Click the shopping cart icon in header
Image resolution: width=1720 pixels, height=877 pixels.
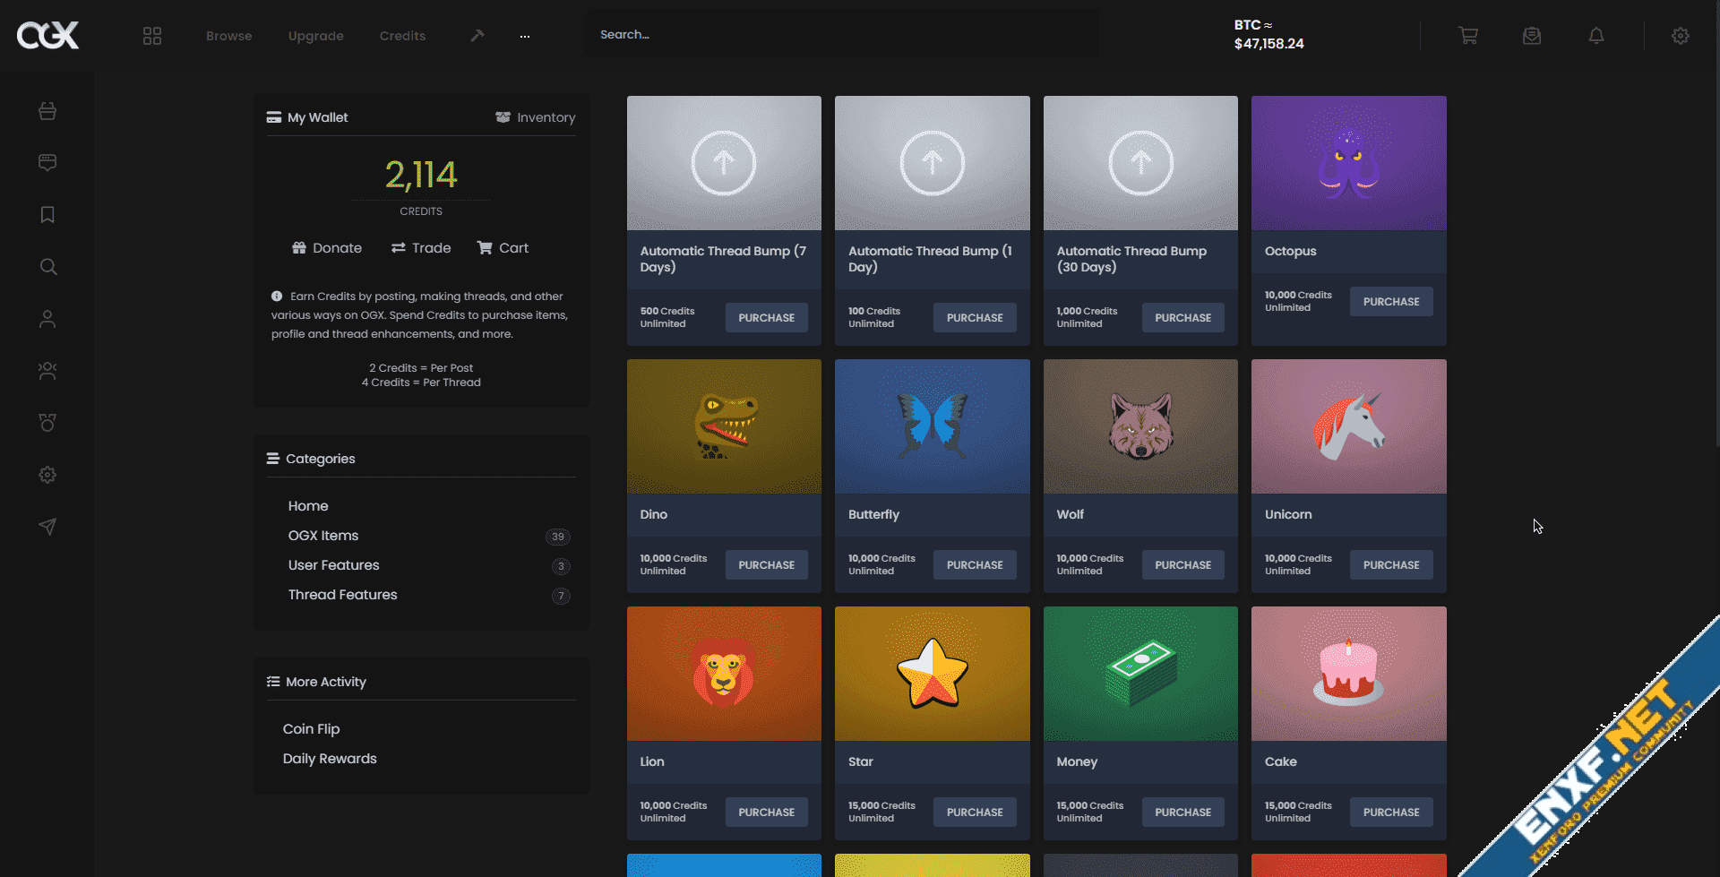point(1467,36)
